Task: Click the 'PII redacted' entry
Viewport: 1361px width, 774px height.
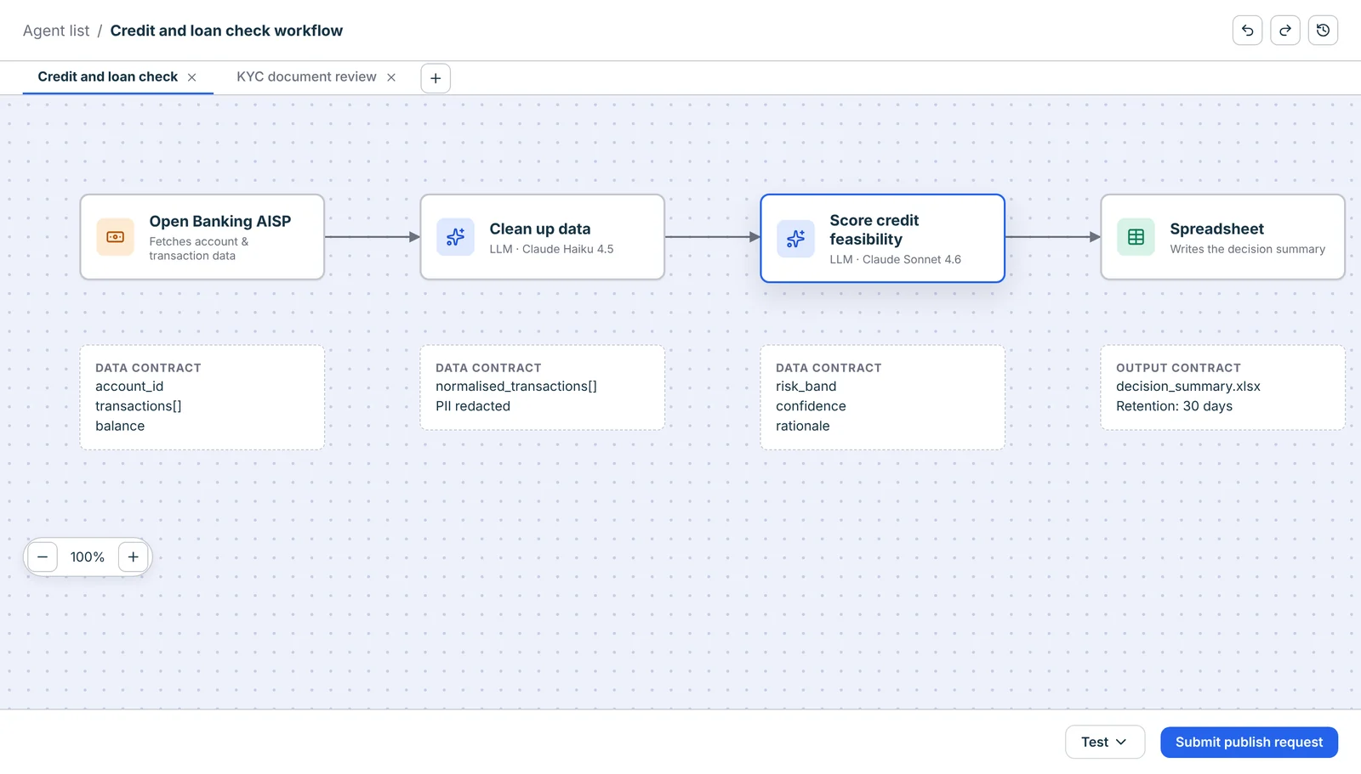Action: click(x=473, y=406)
